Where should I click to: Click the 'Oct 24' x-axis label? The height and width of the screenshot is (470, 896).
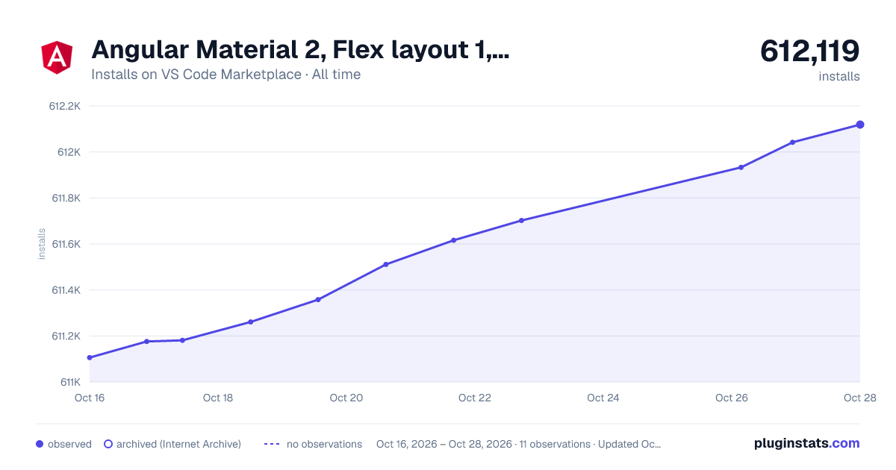click(603, 398)
